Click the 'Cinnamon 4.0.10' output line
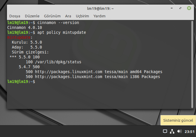196x137 pixels. click(25, 27)
